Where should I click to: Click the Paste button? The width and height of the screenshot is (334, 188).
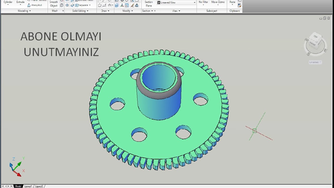click(232, 2)
